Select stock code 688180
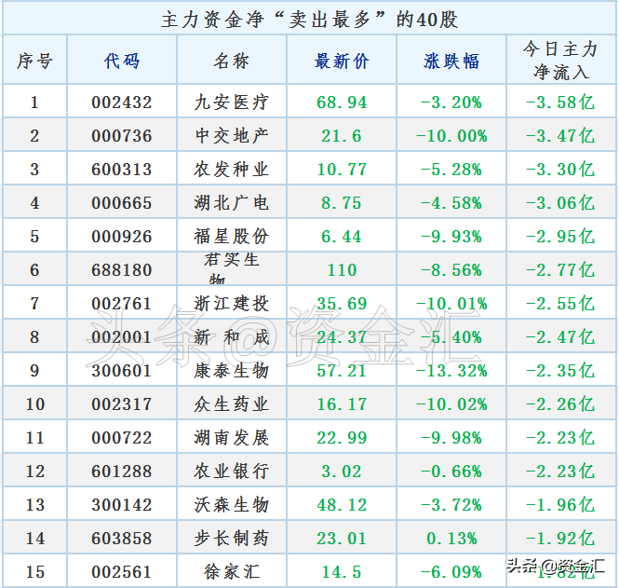Screen dimensions: 619x588 pyautogui.click(x=122, y=270)
